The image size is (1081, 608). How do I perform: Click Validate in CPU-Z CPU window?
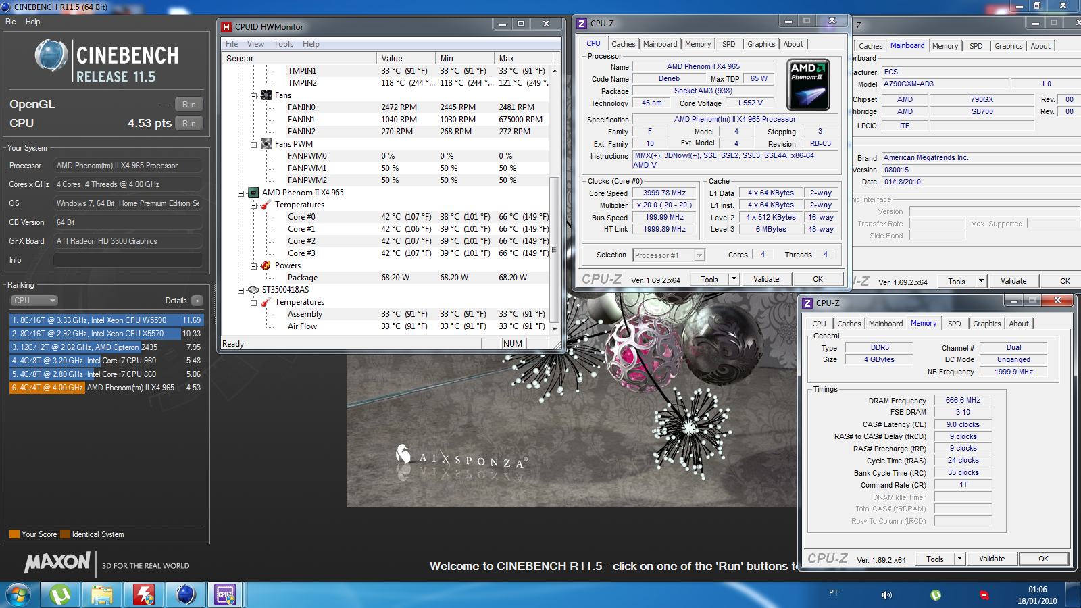766,280
